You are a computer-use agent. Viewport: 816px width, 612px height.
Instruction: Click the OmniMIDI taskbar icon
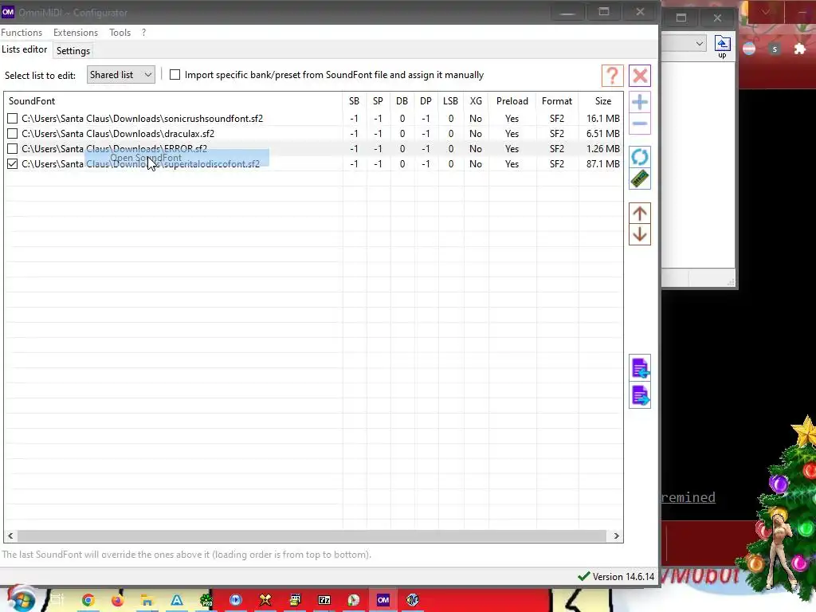[x=383, y=600]
